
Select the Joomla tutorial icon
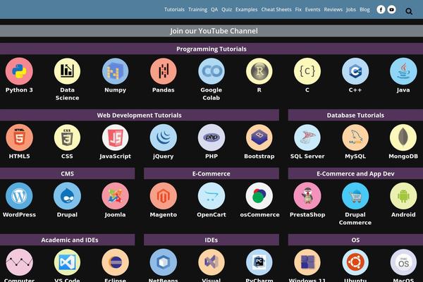click(115, 196)
